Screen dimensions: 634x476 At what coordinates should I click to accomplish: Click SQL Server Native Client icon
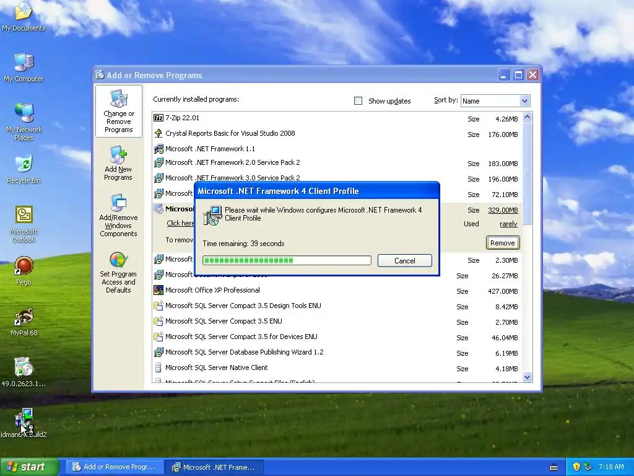tap(158, 368)
